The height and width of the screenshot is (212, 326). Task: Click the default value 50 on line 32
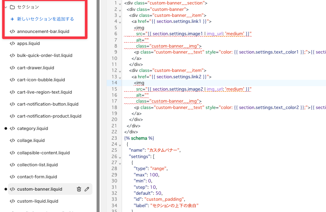(158, 193)
